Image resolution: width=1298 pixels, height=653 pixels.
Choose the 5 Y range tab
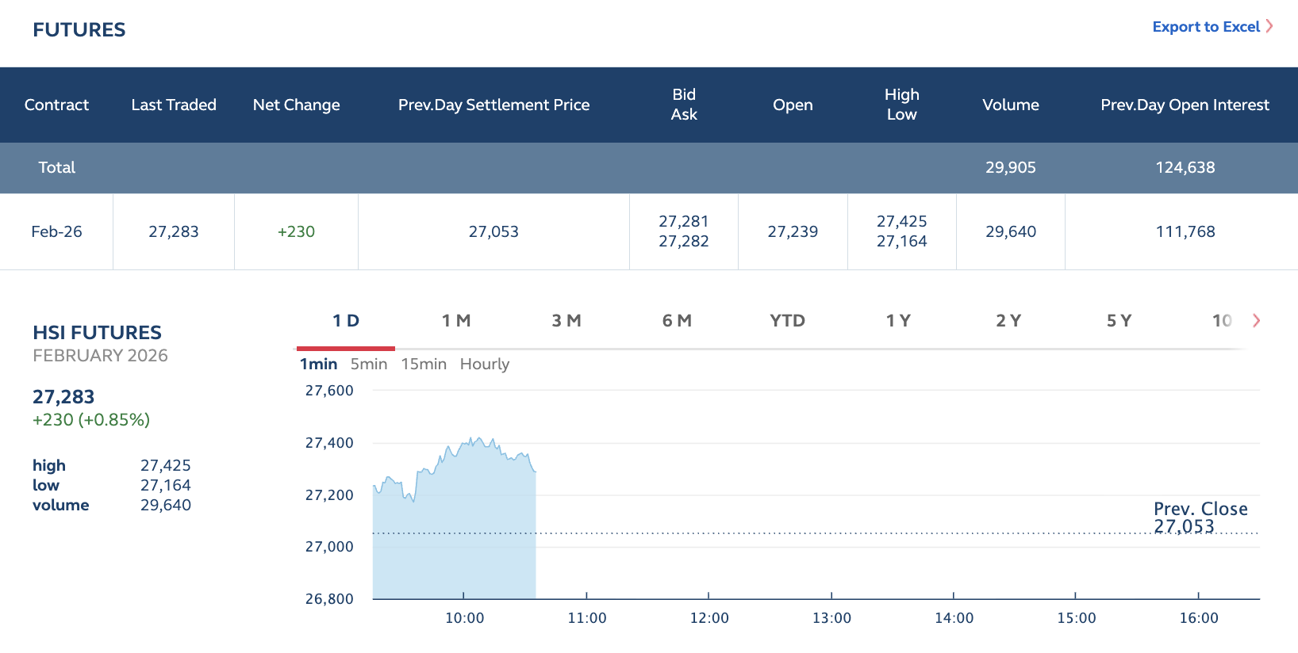click(x=1119, y=321)
